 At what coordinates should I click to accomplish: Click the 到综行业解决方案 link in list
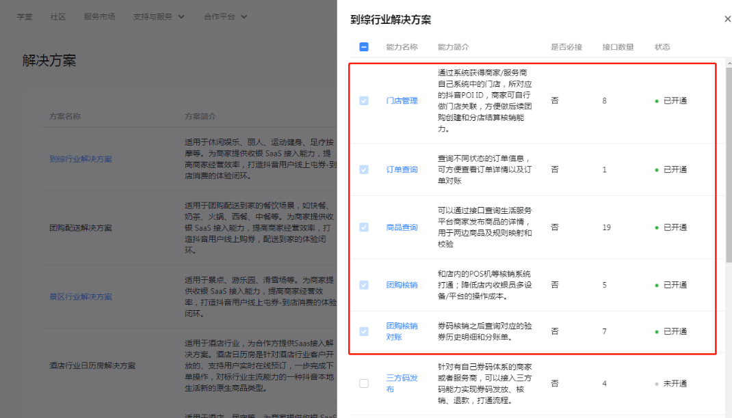coord(81,159)
